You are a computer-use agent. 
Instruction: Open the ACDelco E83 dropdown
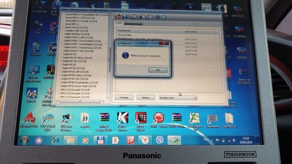[x=178, y=98]
